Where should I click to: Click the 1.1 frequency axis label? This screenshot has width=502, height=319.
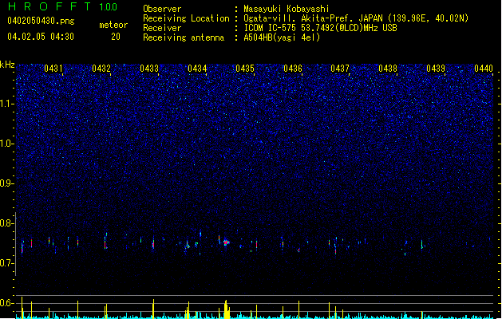(6, 104)
